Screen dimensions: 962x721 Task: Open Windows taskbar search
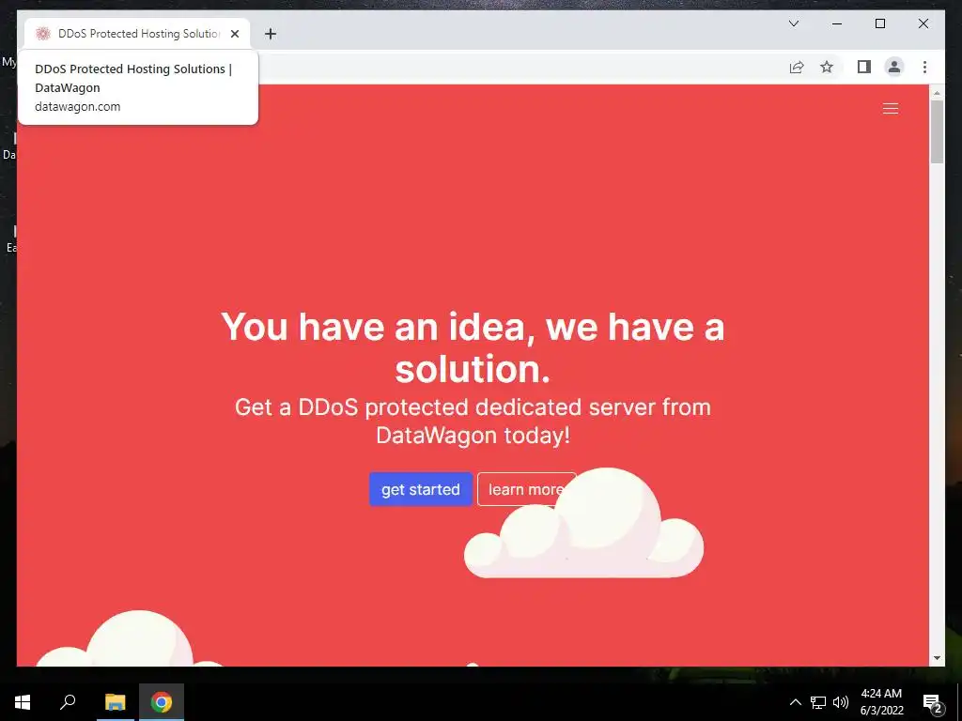point(68,702)
